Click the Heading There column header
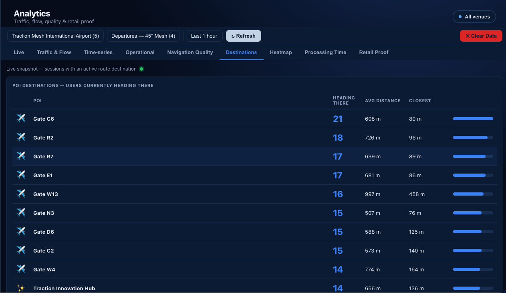 pos(344,101)
